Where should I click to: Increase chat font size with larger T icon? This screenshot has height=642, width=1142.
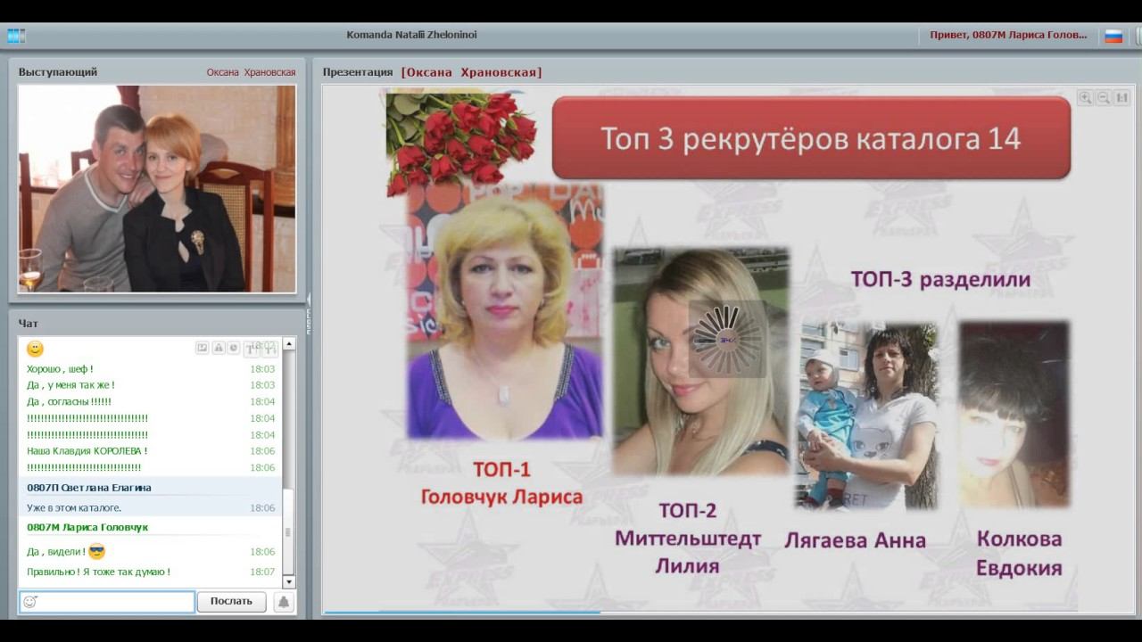pyautogui.click(x=252, y=349)
